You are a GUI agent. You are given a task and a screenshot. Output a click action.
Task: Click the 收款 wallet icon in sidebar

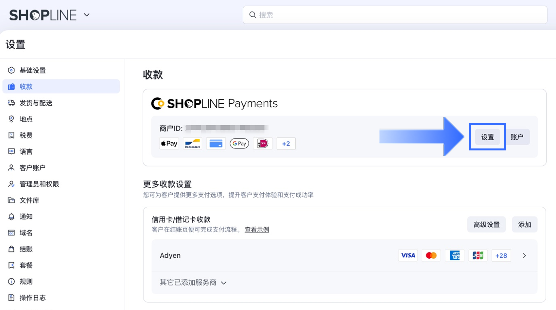click(x=11, y=87)
